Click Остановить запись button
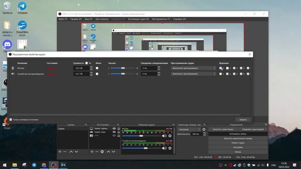The image size is (301, 169). click(x=238, y=134)
